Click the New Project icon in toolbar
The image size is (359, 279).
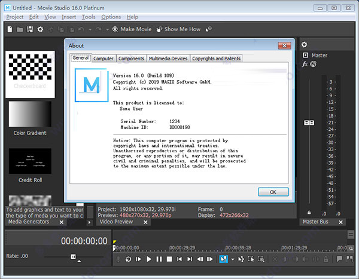pyautogui.click(x=10, y=29)
